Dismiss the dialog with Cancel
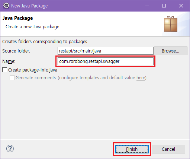 (x=168, y=149)
